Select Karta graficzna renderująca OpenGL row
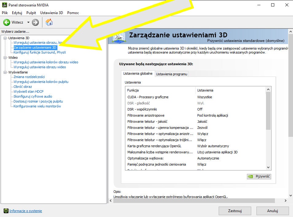This screenshot has height=217, width=293. pos(195,146)
